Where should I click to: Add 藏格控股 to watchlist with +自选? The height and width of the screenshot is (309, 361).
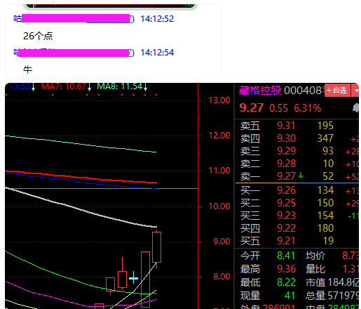pos(337,91)
